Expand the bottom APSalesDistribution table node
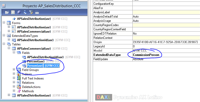Image resolution: width=200 pixels, height=102 pixels. [x=9, y=95]
